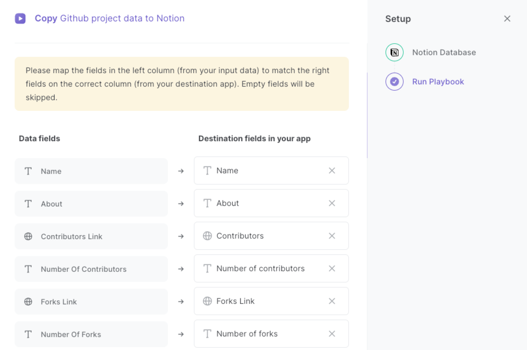
Task: Click the text icon beside Number Of Forks
Action: tap(28, 334)
